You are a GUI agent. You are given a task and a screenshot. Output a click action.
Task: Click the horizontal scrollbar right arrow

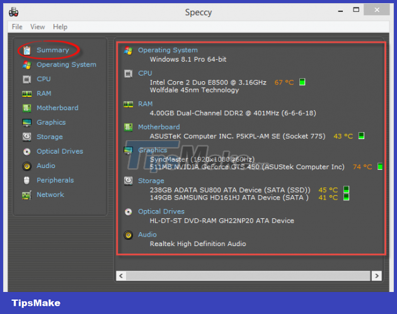377,276
